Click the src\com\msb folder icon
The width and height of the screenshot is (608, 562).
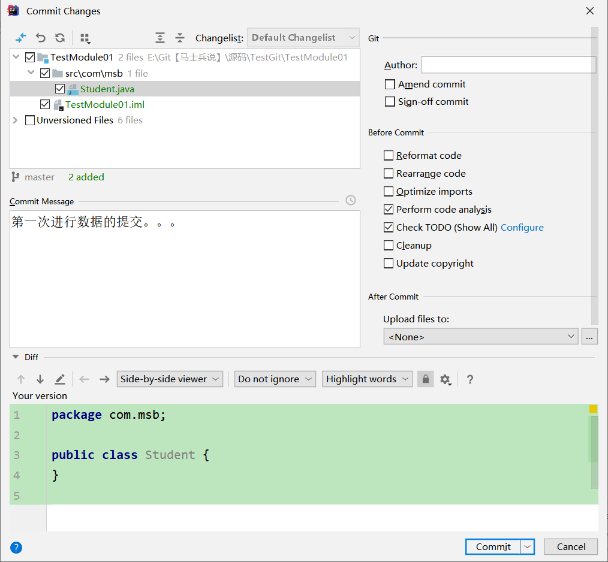tap(58, 73)
